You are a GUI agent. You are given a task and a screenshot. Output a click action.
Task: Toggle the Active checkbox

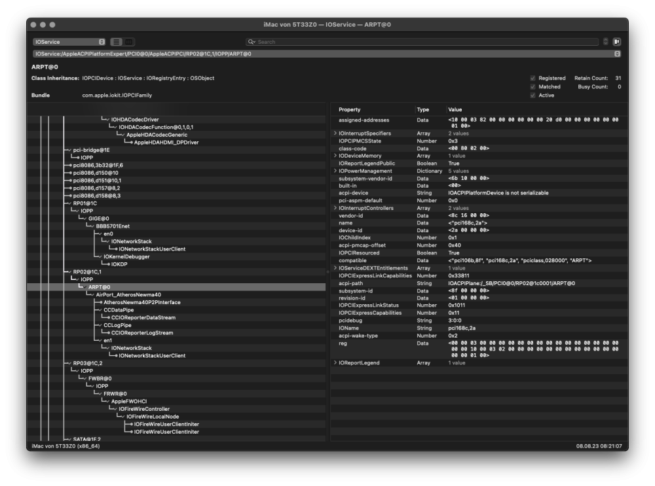pyautogui.click(x=533, y=95)
